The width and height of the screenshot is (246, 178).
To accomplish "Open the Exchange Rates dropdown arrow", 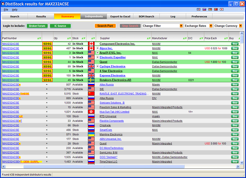I will (211, 26).
